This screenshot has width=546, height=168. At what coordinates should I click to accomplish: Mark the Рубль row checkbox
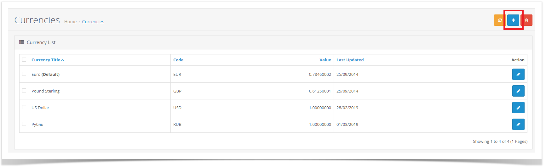(x=24, y=124)
